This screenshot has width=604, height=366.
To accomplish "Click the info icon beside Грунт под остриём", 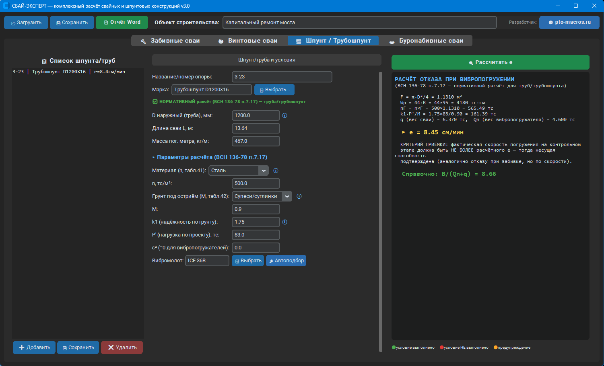I will (x=299, y=196).
